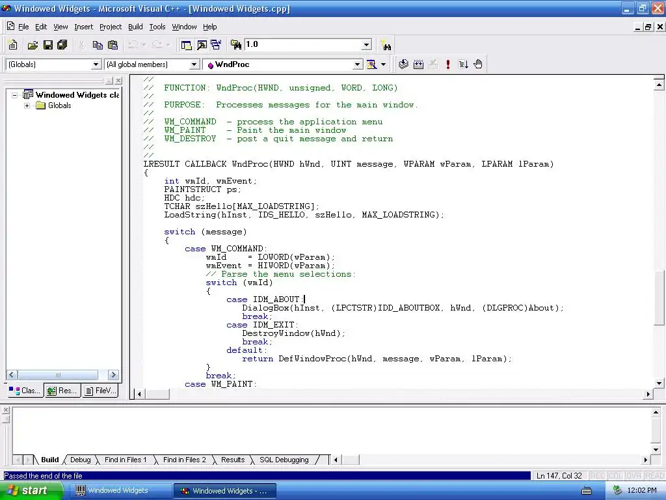Screen dimensions: 666x500
Task: Switch to the ResourceView tab
Action: (x=62, y=391)
